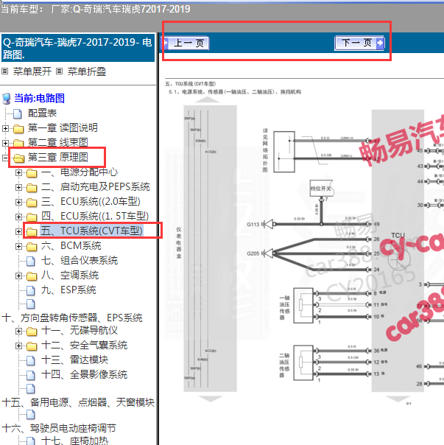Open 十五、备用电源、点烟器、天窗模块 page
This screenshot has height=445, width=444.
click(x=78, y=402)
